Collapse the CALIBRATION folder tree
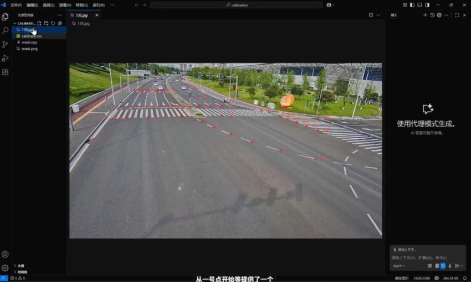This screenshot has height=282, width=471. [15, 23]
